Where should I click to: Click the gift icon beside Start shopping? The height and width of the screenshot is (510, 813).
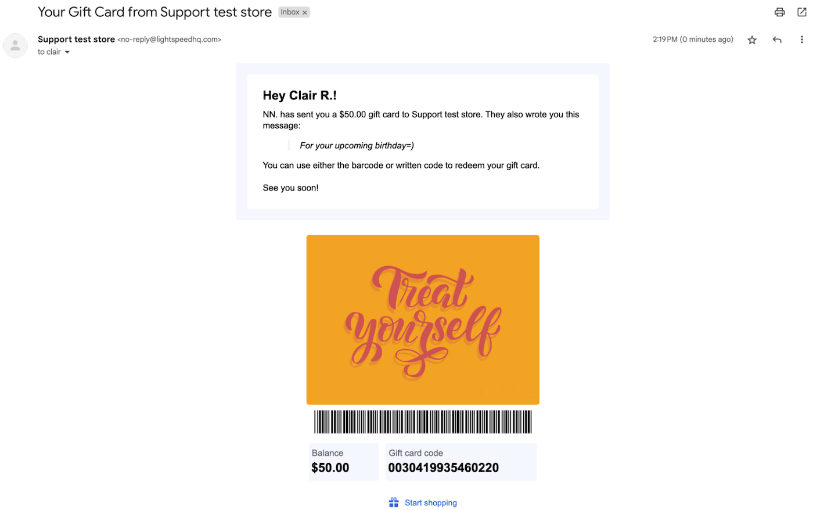[x=394, y=502]
